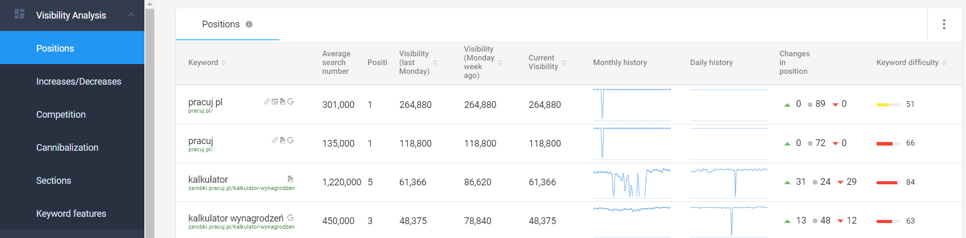The image size is (966, 238).
Task: Click the image feature icon for kalkulator
Action: pos(290,179)
